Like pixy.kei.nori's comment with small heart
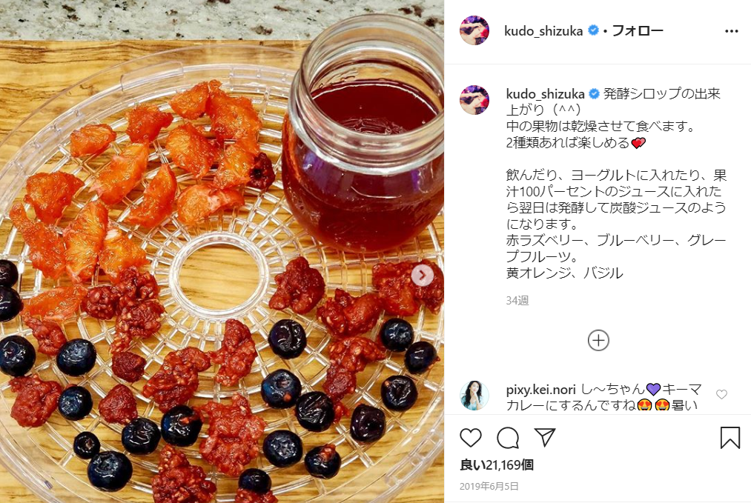Image resolution: width=751 pixels, height=503 pixels. (721, 394)
